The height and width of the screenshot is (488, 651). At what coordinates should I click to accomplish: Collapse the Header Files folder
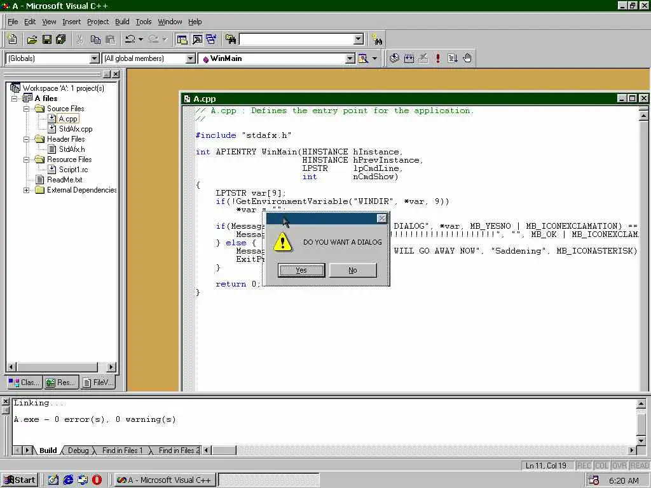(26, 139)
